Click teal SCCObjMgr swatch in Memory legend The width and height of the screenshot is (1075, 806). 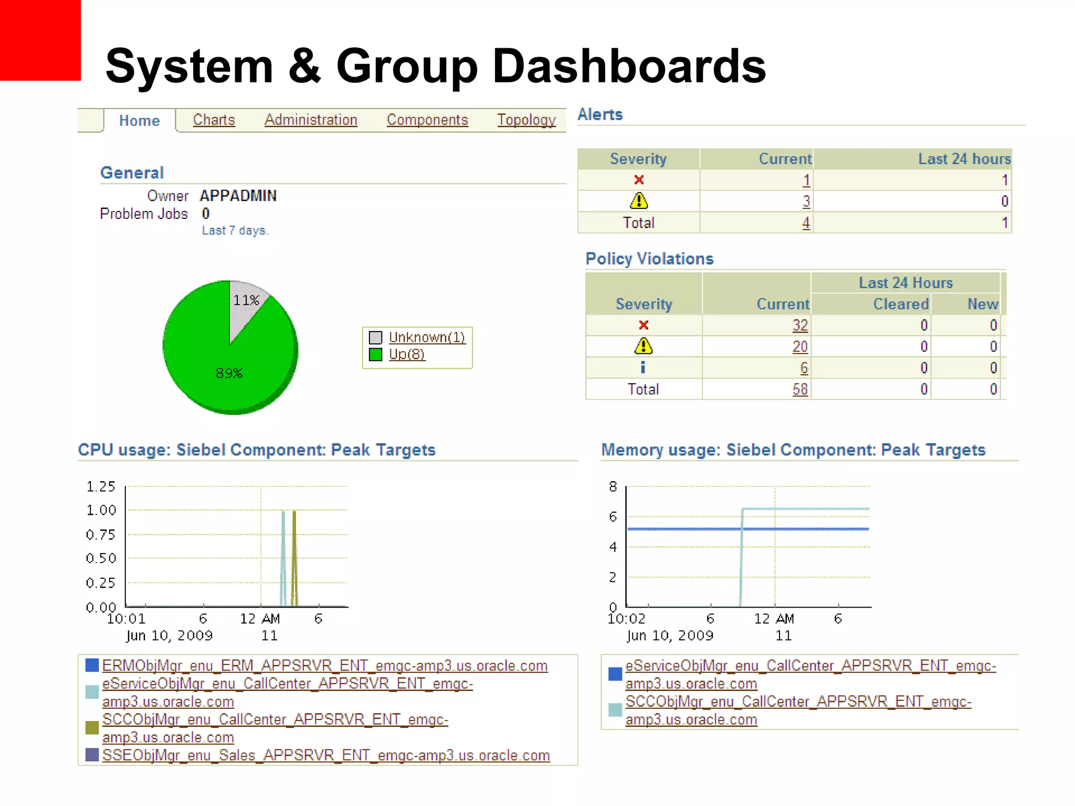615,710
